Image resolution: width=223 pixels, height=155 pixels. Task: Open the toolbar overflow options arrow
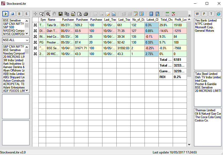(189, 15)
